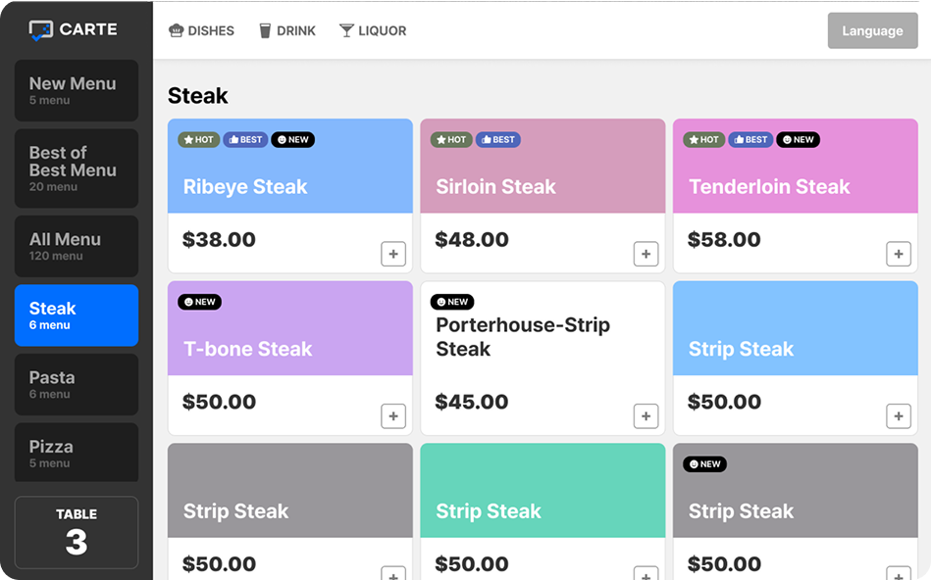The image size is (931, 580).
Task: Choose the Pasta category
Action: 77,384
